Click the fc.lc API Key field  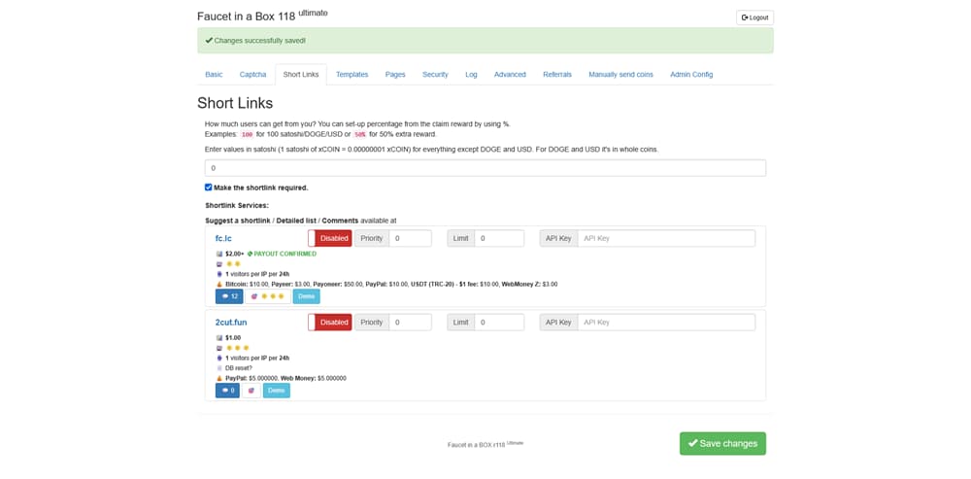[666, 238]
